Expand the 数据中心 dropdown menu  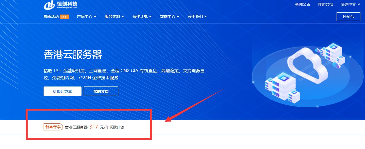pyautogui.click(x=170, y=16)
